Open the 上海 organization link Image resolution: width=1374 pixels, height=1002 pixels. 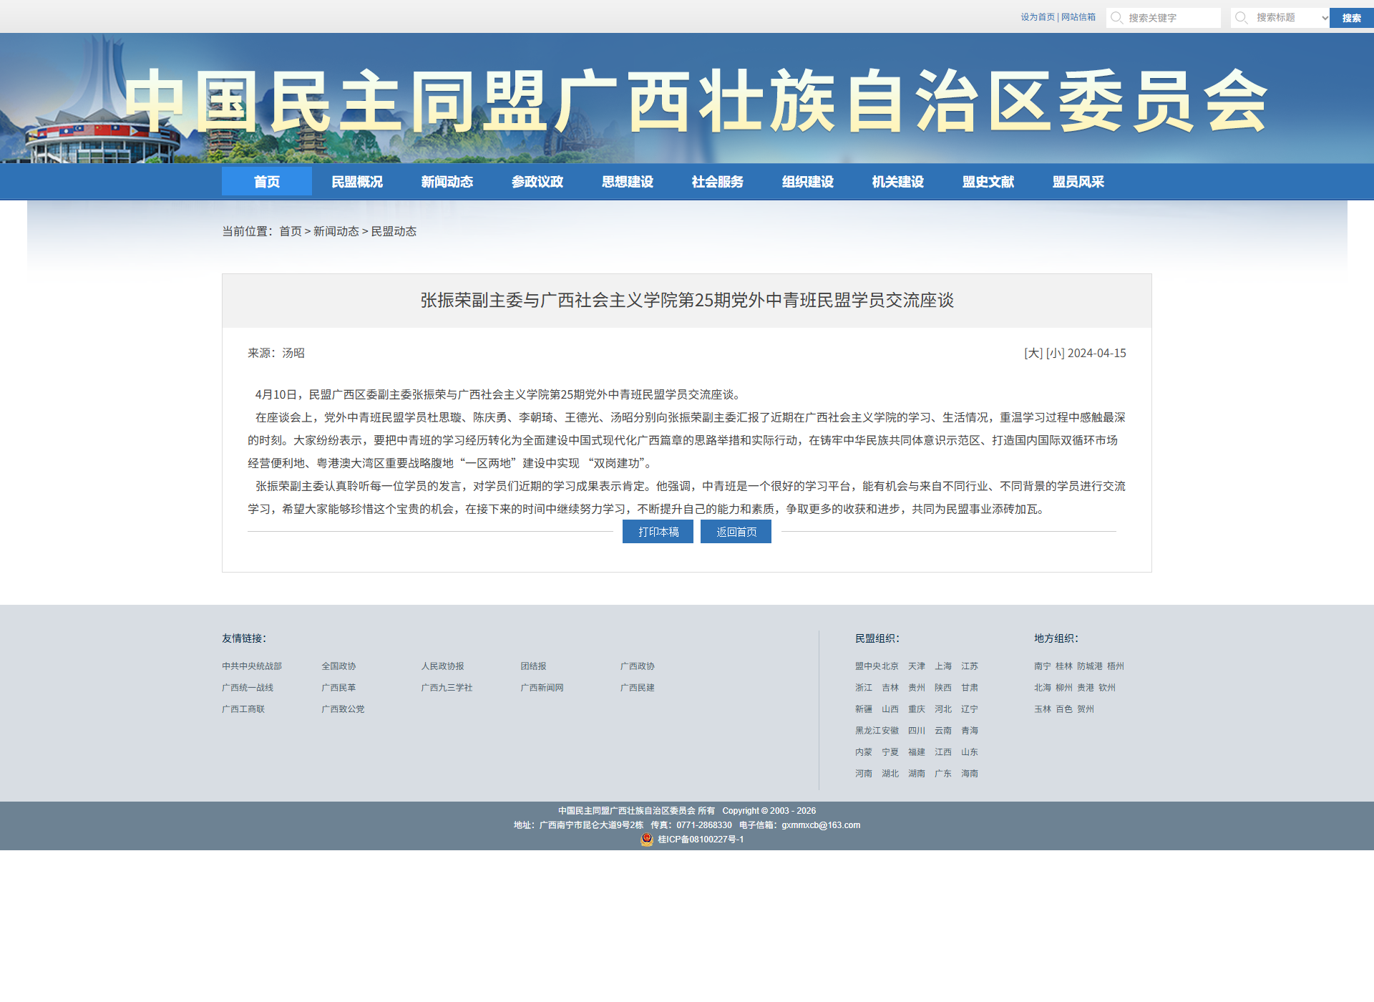(943, 666)
